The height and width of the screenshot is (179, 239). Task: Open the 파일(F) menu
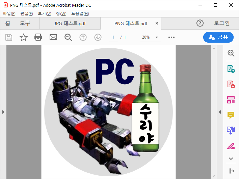point(9,14)
